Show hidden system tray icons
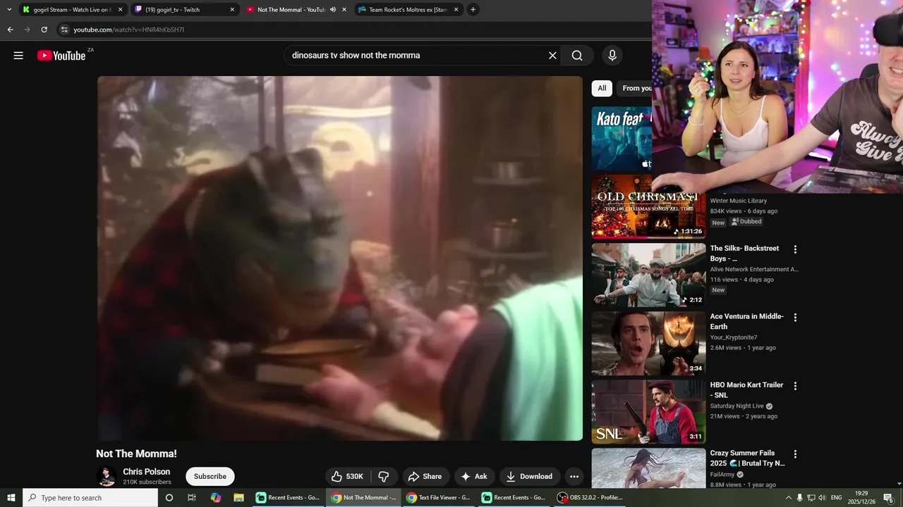Screen dimensions: 903x507 [x=789, y=498]
